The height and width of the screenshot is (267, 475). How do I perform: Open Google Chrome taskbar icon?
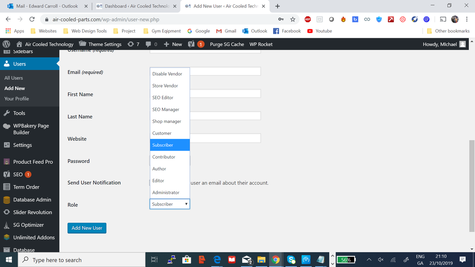[275, 260]
